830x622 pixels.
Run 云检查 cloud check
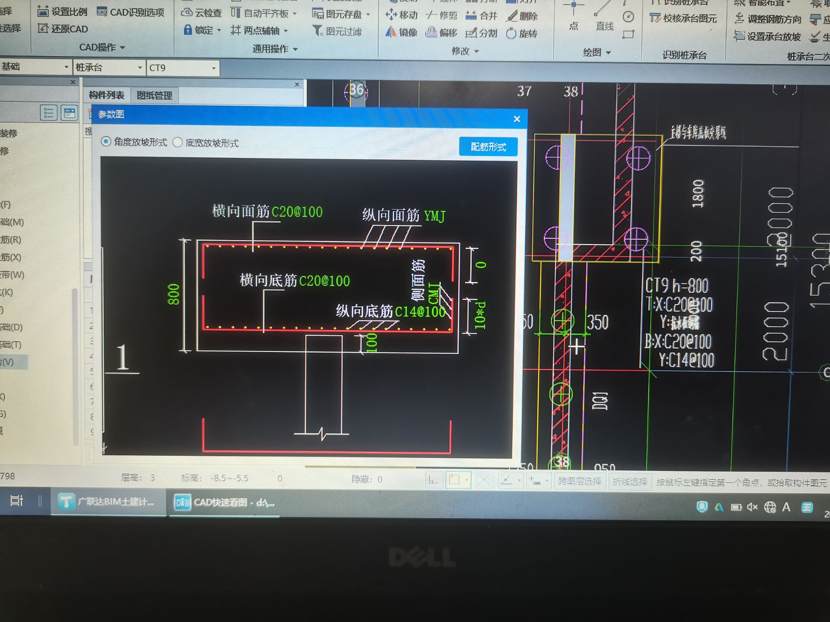tap(201, 13)
